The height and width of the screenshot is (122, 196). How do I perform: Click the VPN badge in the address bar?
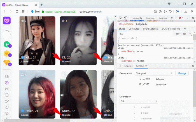click(37, 11)
